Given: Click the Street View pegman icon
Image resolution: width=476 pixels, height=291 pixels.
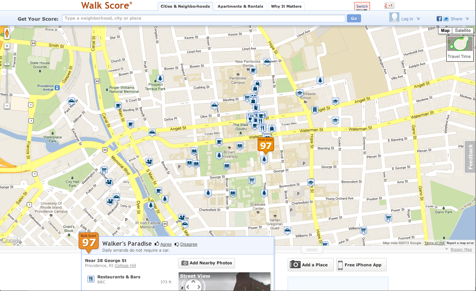Looking at the screenshot, I should click(7, 33).
